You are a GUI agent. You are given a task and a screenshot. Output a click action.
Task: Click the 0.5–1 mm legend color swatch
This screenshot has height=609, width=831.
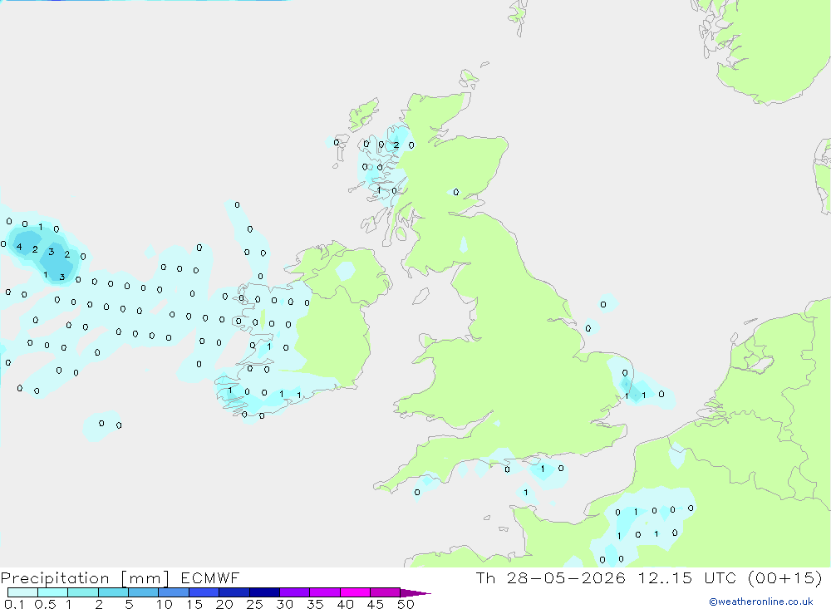pyautogui.click(x=53, y=592)
